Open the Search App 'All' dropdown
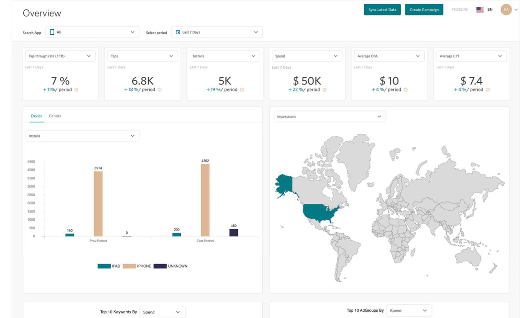The height and width of the screenshot is (318, 520). coord(93,32)
